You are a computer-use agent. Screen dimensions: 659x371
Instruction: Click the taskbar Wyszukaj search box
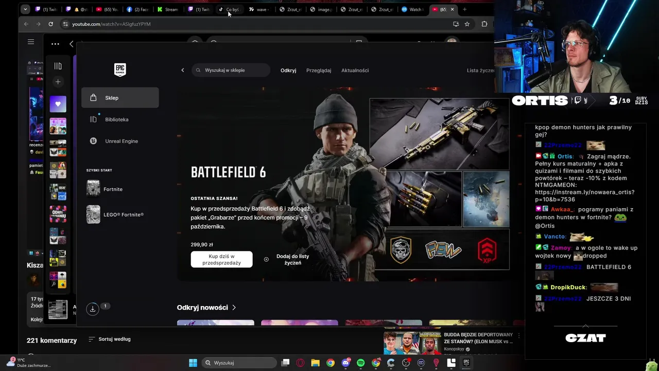click(x=239, y=363)
